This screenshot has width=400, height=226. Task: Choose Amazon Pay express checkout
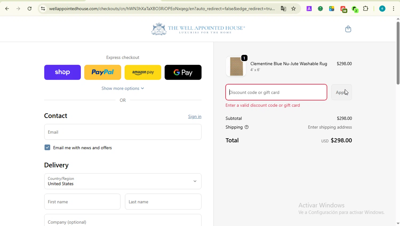click(143, 72)
